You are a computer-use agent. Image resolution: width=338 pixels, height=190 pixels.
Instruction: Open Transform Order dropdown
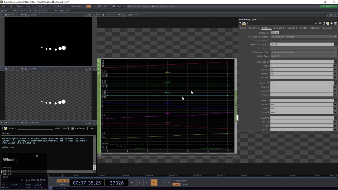tap(304, 52)
